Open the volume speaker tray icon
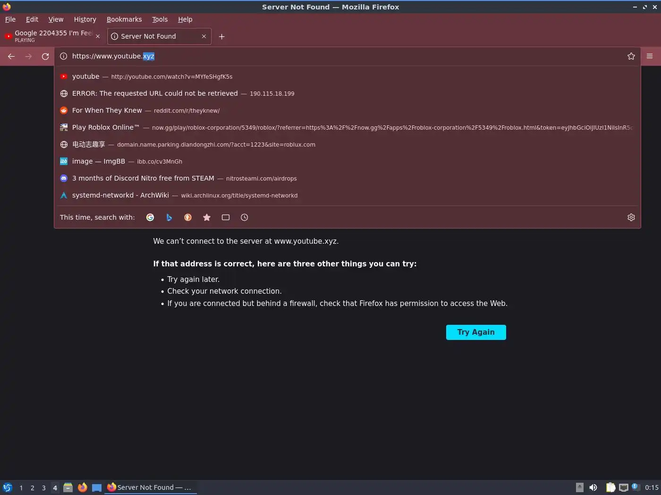This screenshot has height=495, width=661. pos(593,487)
